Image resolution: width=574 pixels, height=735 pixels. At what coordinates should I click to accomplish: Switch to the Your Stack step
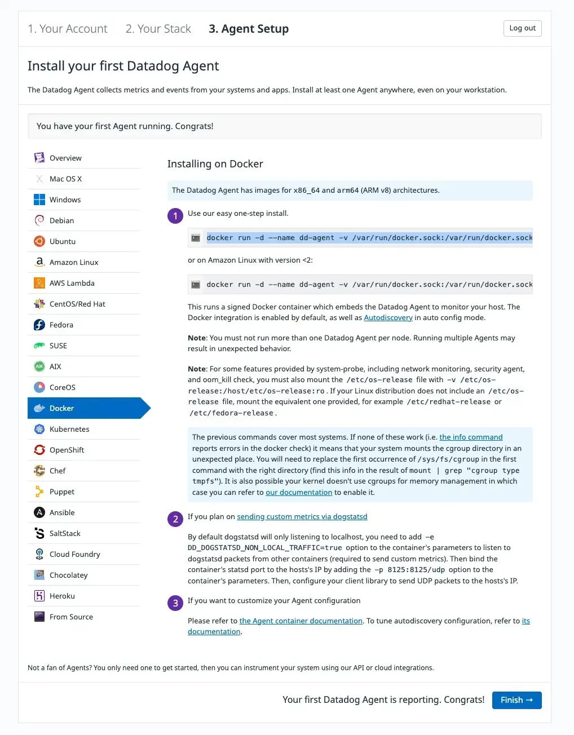point(158,29)
